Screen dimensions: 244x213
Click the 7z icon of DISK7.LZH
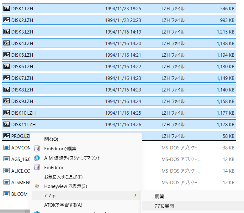pos(7,78)
